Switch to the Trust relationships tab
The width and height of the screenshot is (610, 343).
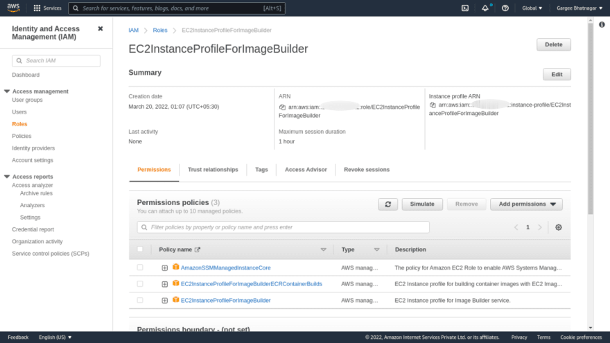click(213, 170)
